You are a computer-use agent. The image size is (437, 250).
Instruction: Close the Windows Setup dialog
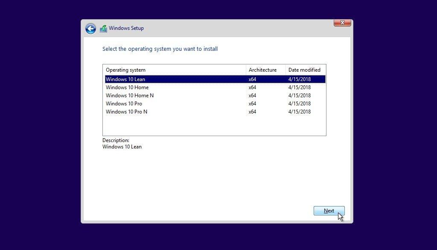[x=342, y=23]
